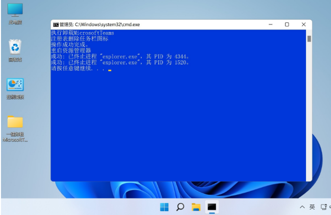Click the output line with PID 4344

pos(120,56)
